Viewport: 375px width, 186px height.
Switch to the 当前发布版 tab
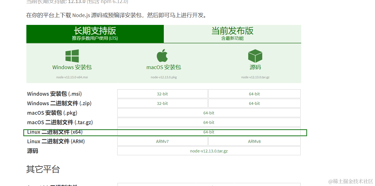(233, 34)
